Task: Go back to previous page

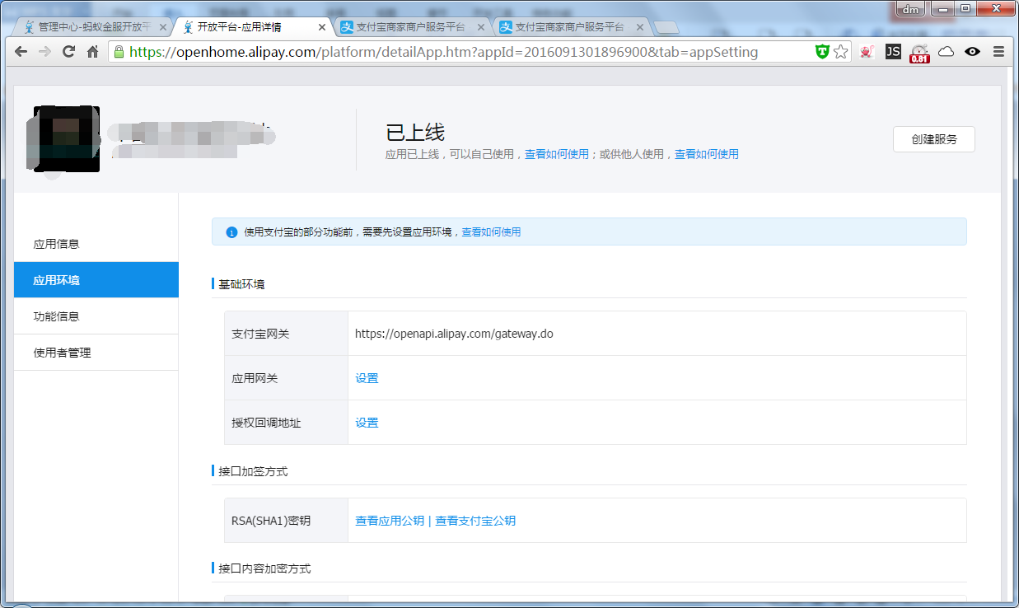Action: 21,51
